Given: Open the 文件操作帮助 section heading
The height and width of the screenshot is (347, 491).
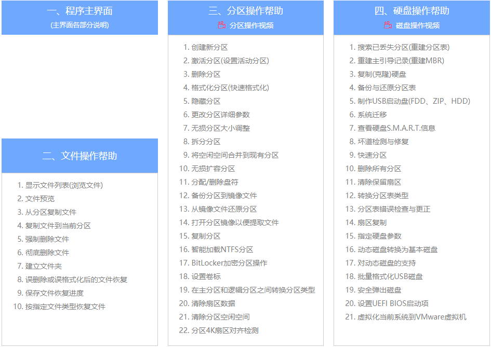Looking at the screenshot, I should click(79, 156).
